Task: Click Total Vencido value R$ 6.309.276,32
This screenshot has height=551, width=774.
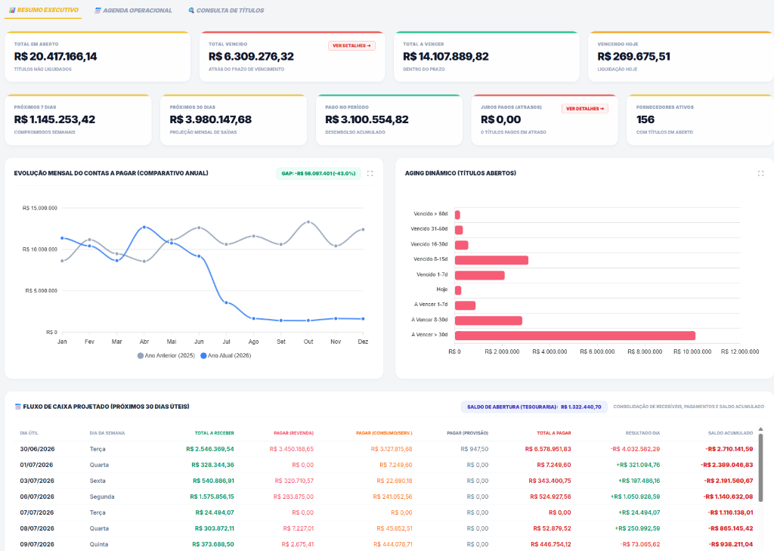Action: tap(251, 57)
